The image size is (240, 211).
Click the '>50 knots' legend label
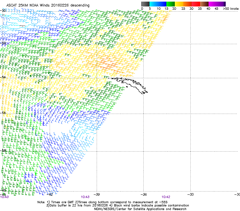pos(231,9)
